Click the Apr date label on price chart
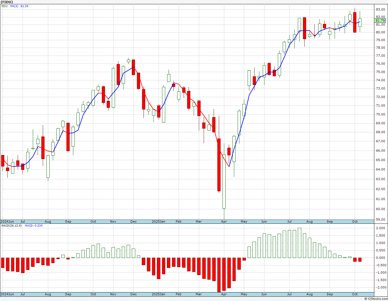 coord(224,221)
